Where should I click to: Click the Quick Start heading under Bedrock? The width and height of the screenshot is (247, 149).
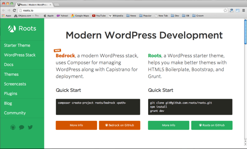click(68, 90)
